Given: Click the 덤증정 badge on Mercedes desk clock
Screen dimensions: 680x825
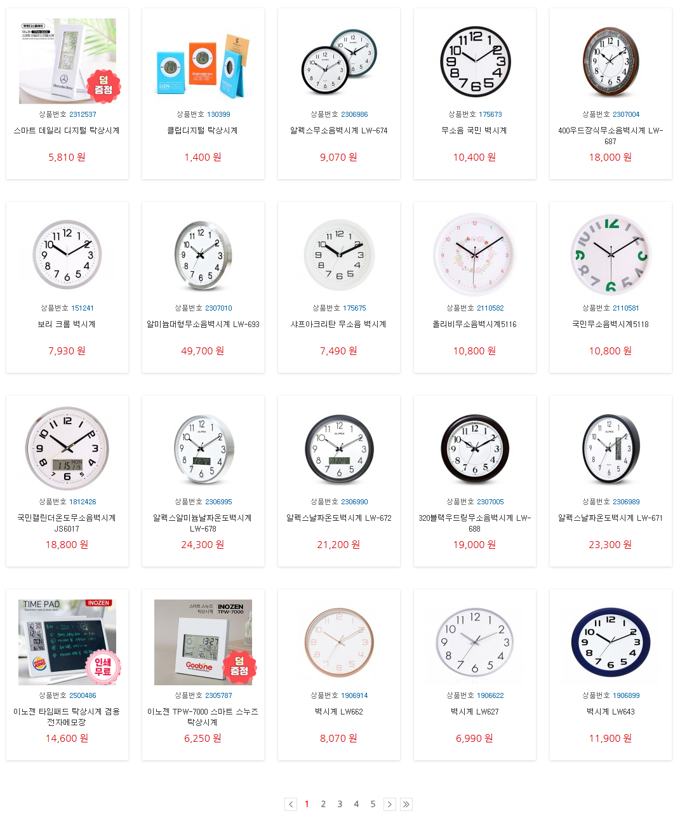Looking at the screenshot, I should pos(103,86).
